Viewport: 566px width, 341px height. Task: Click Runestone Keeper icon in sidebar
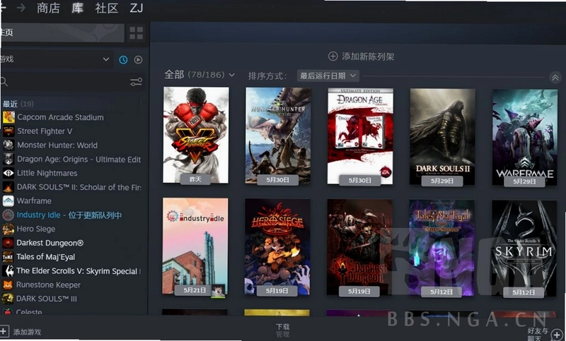coord(8,285)
